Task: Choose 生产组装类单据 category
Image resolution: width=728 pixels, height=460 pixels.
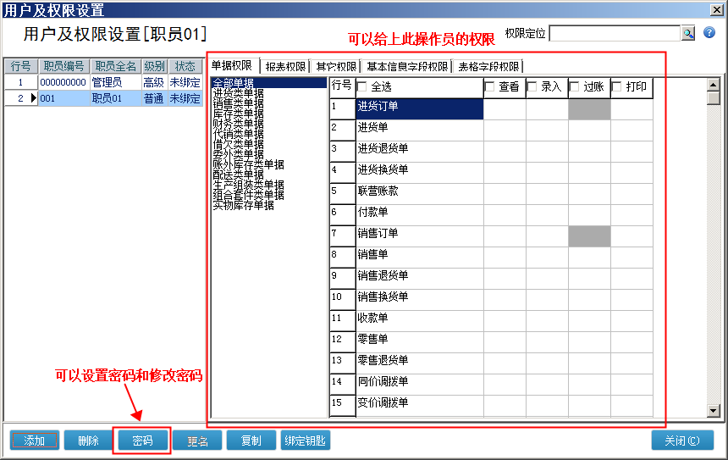Action: (248, 184)
